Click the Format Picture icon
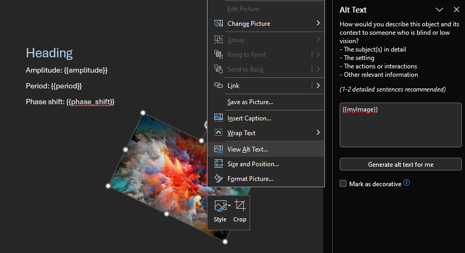 tap(219, 179)
